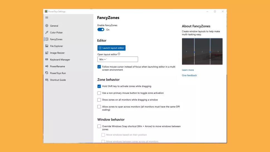This screenshot has height=152, width=270.
Task: Click the Win + ` shortcut input field
Action: click(x=117, y=59)
